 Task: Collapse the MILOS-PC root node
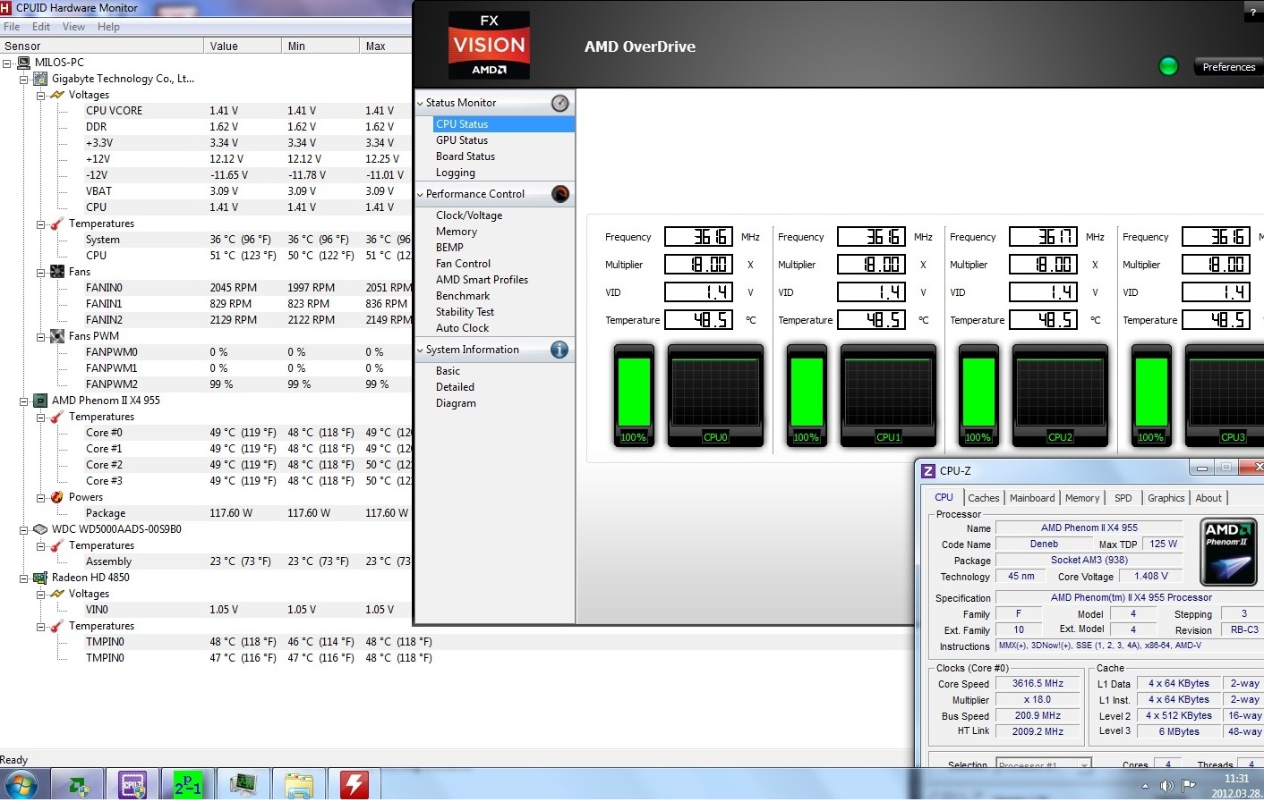coord(7,63)
